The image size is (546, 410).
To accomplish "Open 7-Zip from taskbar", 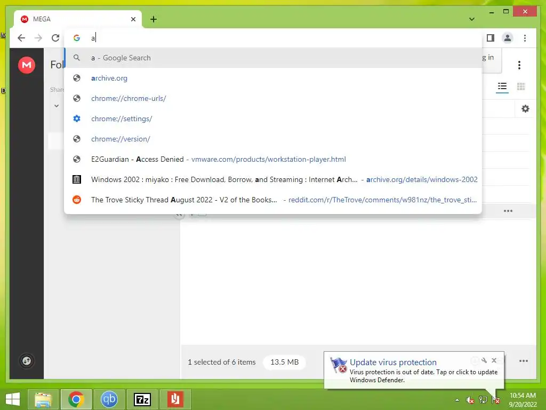I will 142,399.
